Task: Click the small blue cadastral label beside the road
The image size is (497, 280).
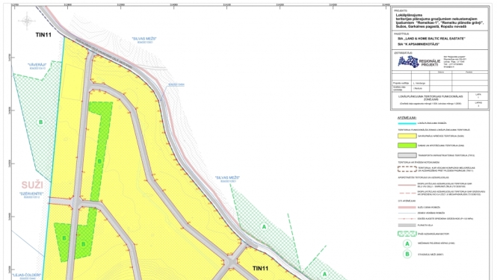Action: pos(176,84)
